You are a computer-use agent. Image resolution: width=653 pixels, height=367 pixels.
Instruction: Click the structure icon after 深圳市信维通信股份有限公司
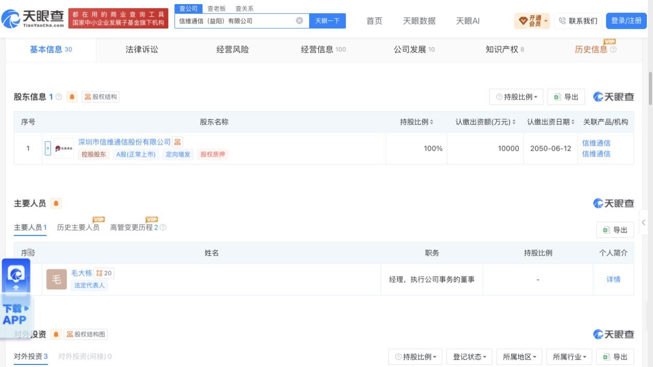coord(177,142)
